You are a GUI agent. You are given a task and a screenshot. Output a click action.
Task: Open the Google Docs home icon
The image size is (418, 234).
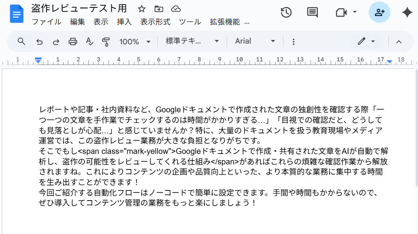(17, 14)
